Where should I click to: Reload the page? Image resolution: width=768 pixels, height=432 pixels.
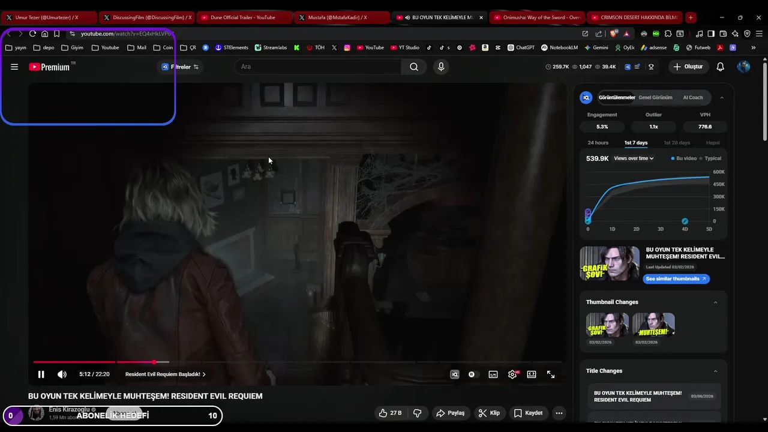point(32,34)
